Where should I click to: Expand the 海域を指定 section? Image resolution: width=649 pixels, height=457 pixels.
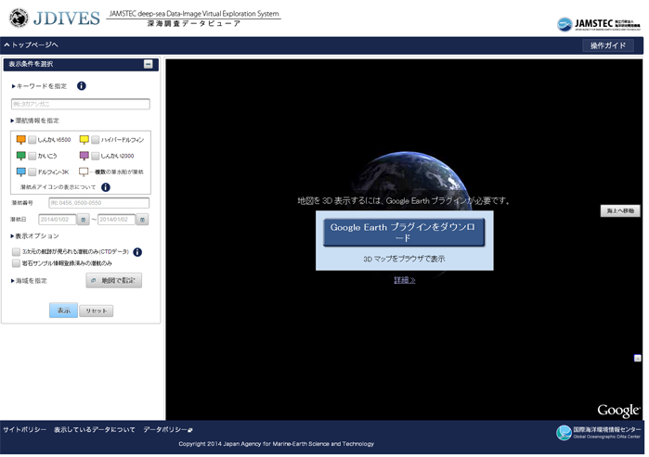[x=29, y=281]
